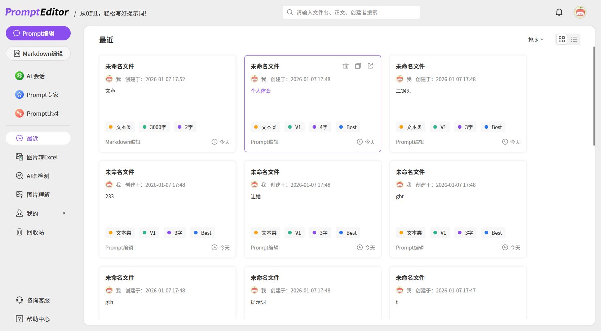Open 图片转Excel tool

pyautogui.click(x=42, y=157)
